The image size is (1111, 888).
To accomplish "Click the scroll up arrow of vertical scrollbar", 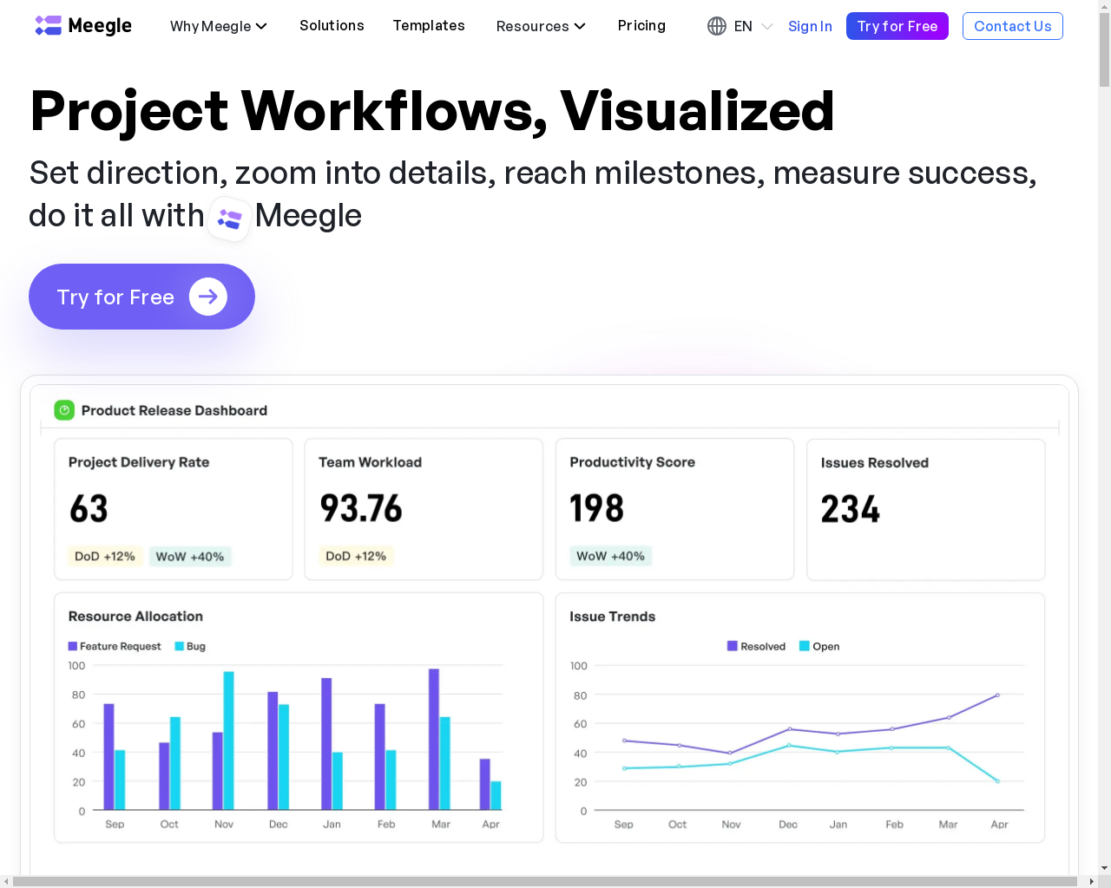I will 1104,6.
